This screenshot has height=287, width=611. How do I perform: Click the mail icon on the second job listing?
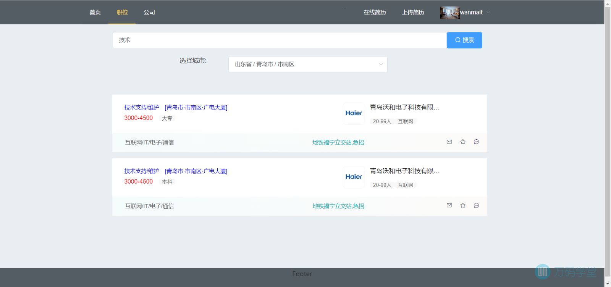tap(449, 205)
